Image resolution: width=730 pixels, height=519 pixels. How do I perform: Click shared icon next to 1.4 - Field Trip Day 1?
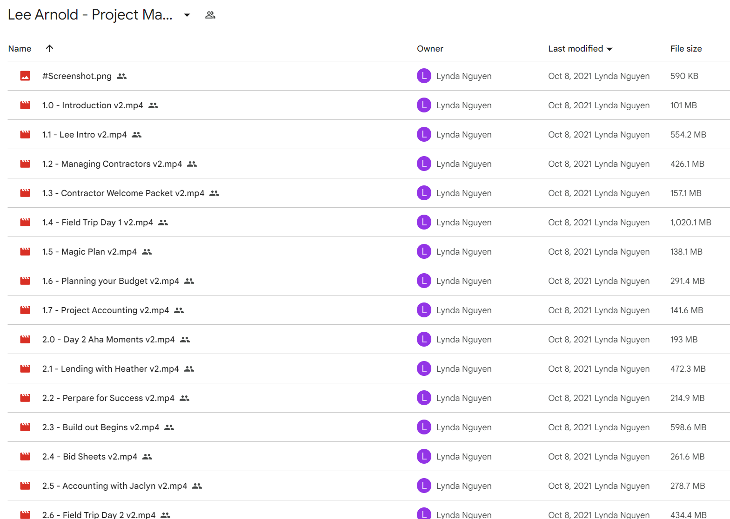point(163,223)
